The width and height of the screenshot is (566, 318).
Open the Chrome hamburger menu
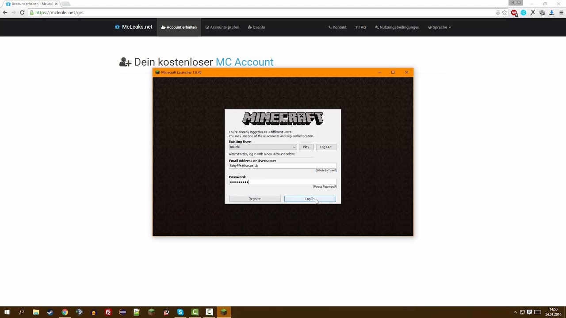(x=561, y=12)
